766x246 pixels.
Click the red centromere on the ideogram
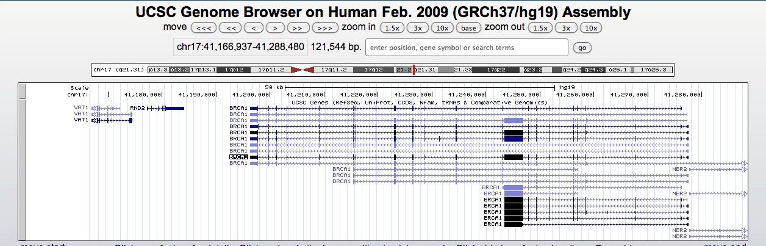point(301,70)
